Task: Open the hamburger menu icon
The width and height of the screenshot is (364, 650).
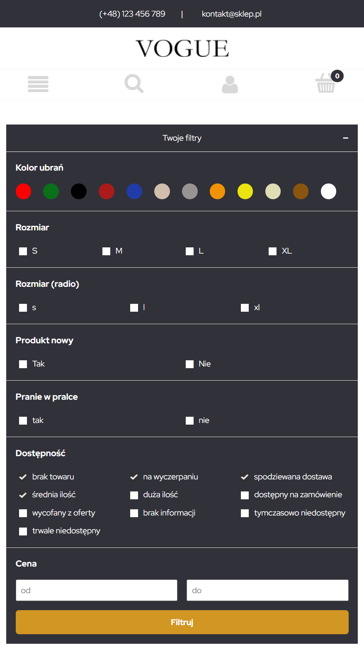Action: (x=38, y=84)
